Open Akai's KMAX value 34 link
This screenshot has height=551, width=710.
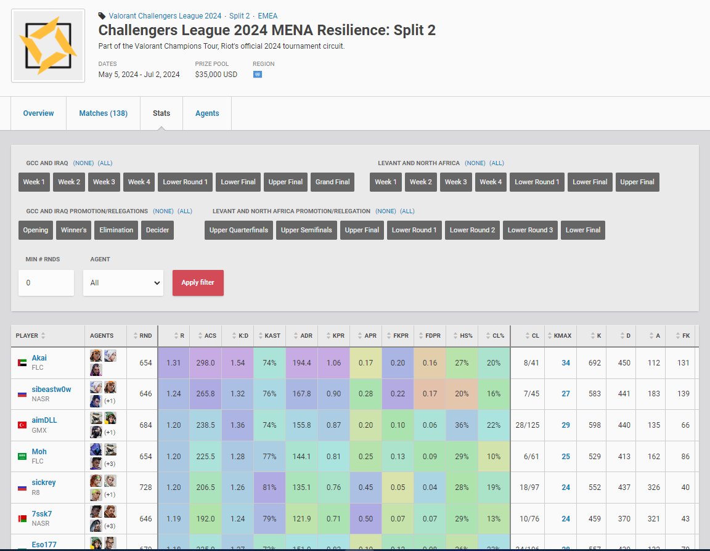[x=566, y=362]
